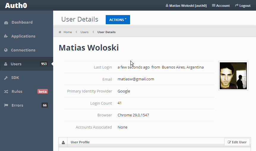The height and width of the screenshot is (151, 256).
Task: Click the 66 errors count badge
Action: (45, 105)
